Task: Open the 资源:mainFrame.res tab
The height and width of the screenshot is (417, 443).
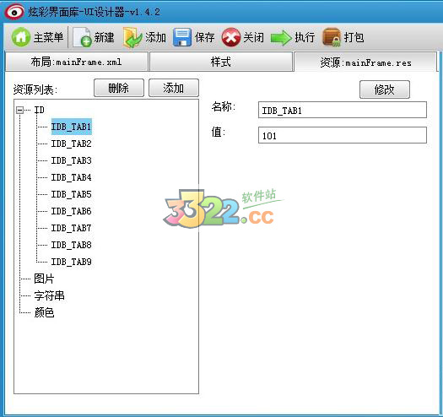Action: coord(365,62)
